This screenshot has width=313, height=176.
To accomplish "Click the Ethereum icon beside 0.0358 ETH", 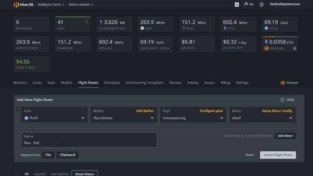I will (x=266, y=42).
